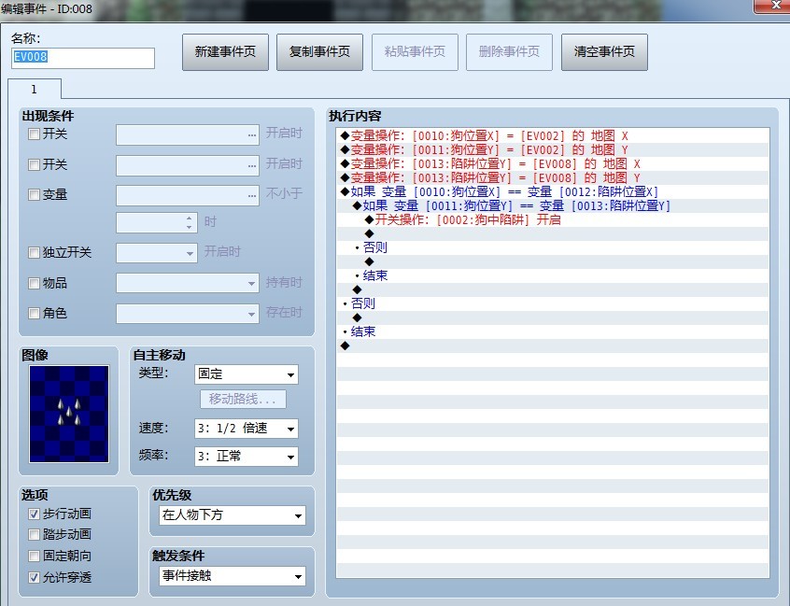Select the 狗位置Y = EV002 地图 Y command line
The height and width of the screenshot is (606, 790).
553,149
